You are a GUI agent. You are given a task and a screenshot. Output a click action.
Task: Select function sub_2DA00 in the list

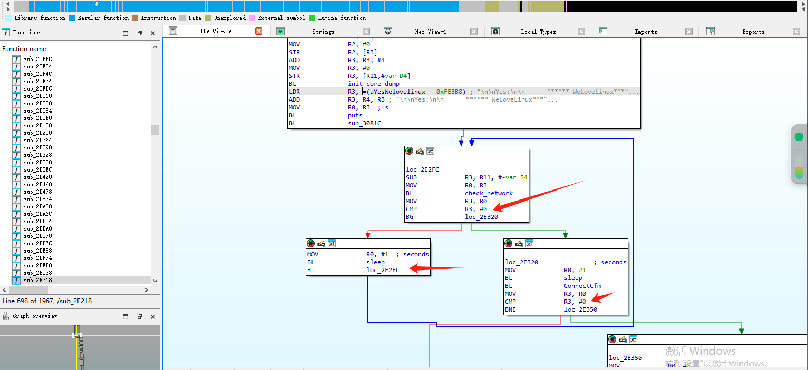click(37, 206)
